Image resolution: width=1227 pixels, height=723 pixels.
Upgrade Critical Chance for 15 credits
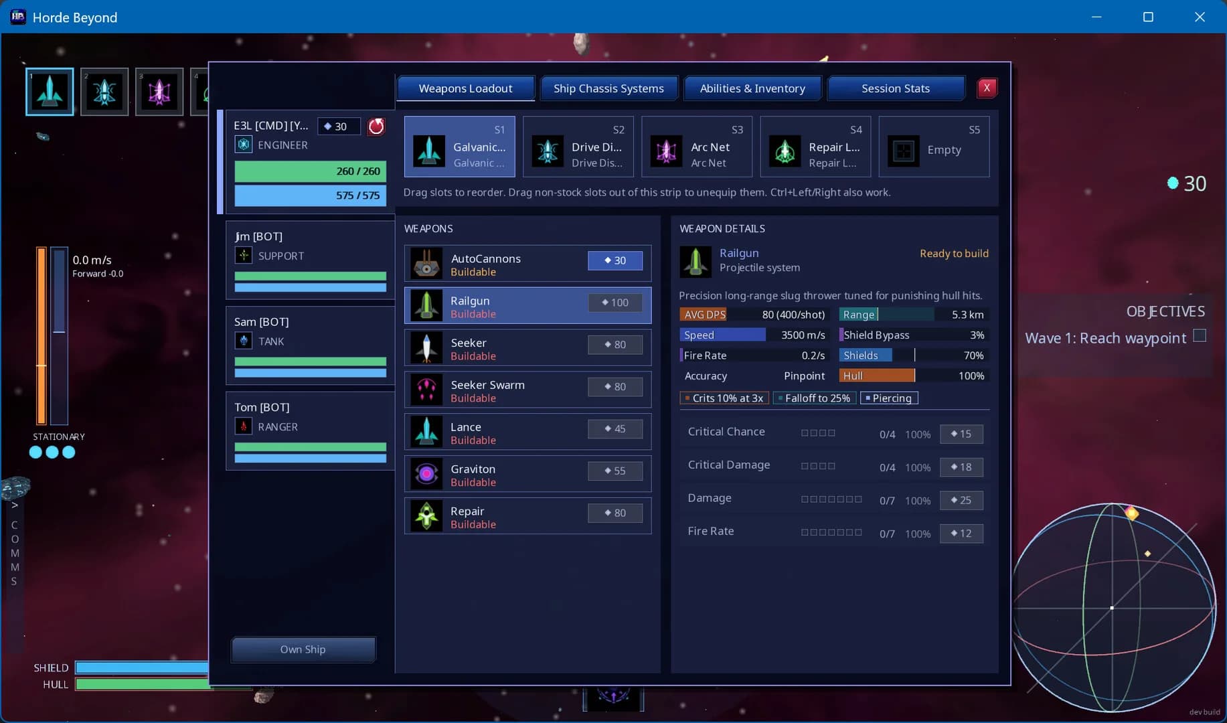pyautogui.click(x=961, y=434)
